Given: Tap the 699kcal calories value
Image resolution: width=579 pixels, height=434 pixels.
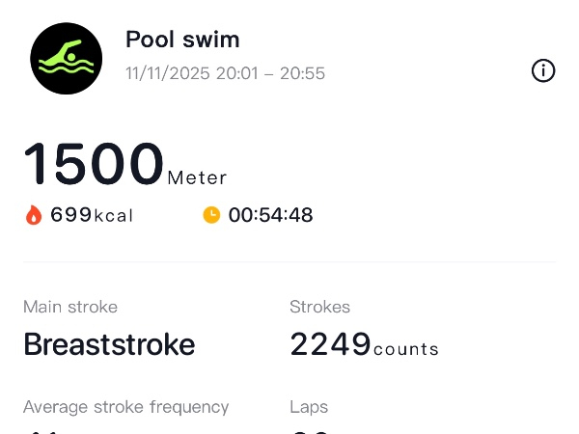Looking at the screenshot, I should coord(92,215).
